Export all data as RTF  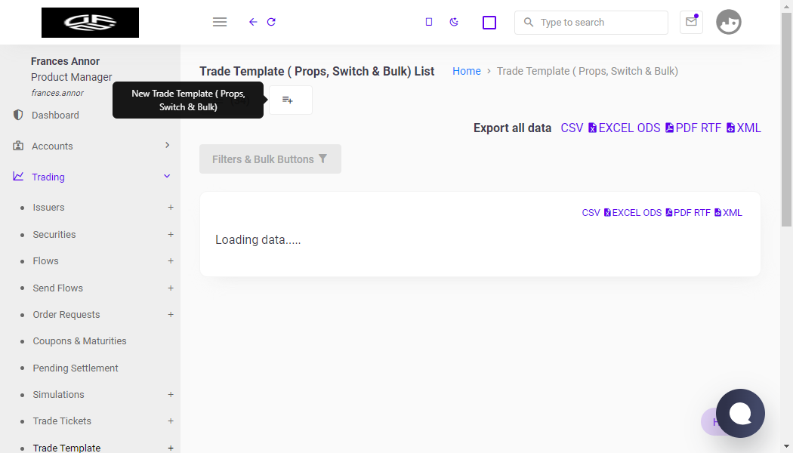711,128
